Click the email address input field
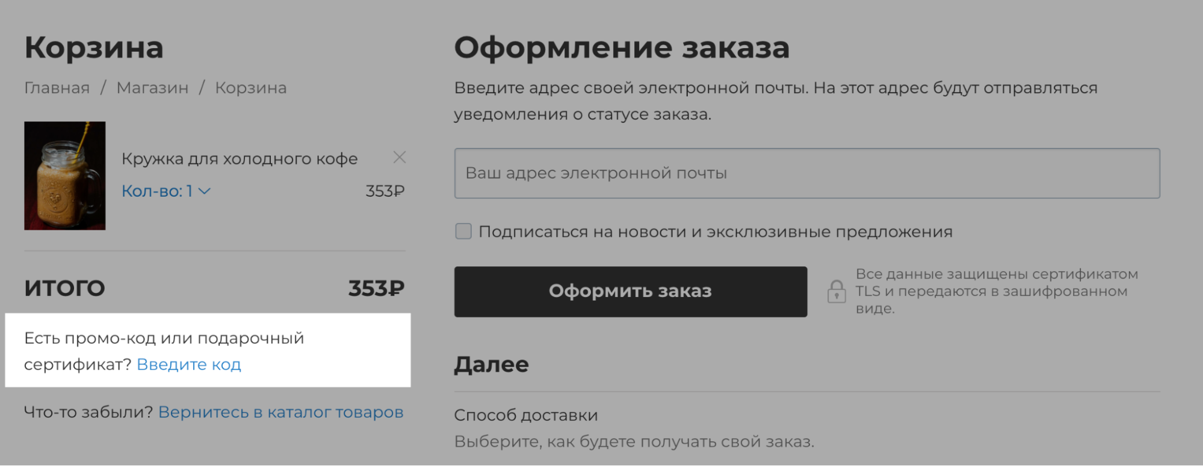The height and width of the screenshot is (466, 1203). [x=807, y=173]
